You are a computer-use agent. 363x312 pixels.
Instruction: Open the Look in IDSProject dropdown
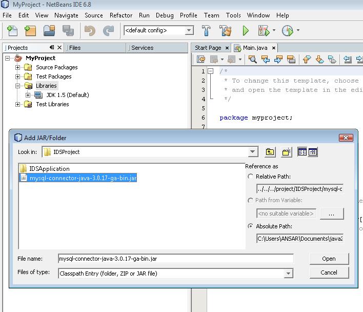[x=253, y=152]
